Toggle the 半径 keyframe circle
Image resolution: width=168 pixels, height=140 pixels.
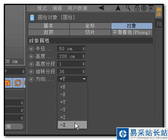point(31,49)
